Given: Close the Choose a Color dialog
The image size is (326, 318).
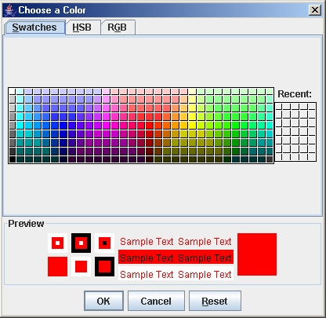Looking at the screenshot, I should pyautogui.click(x=315, y=10).
